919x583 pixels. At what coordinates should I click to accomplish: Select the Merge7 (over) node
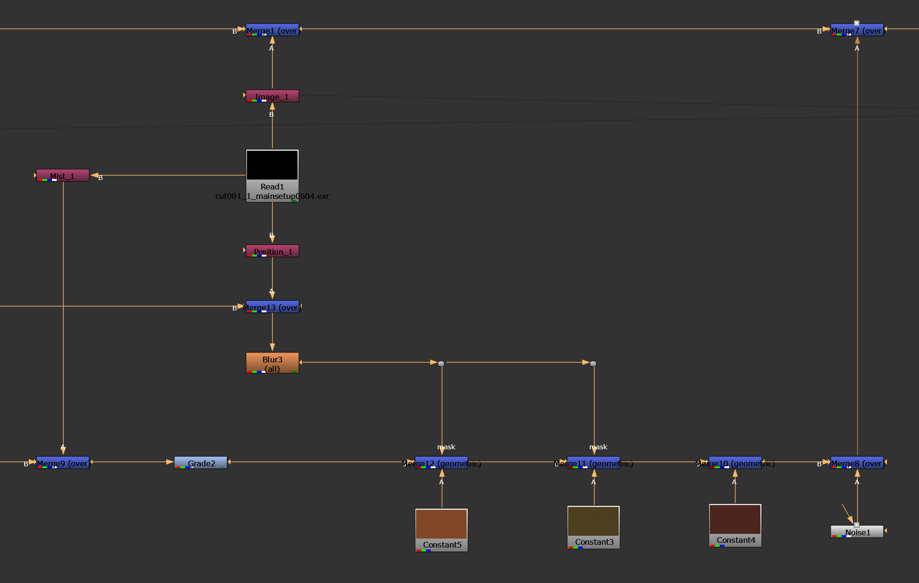coord(857,30)
